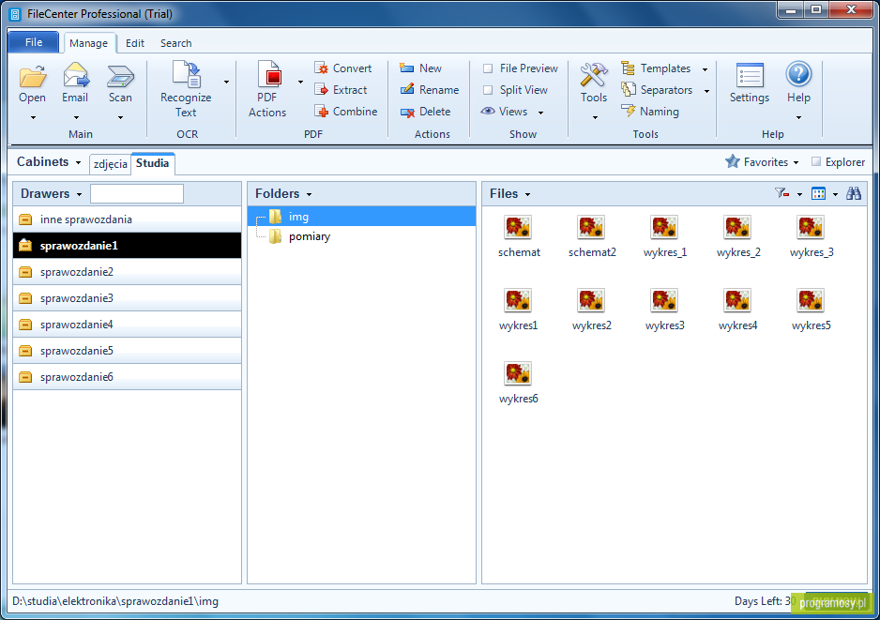Screen dimensions: 880x620
Task: Select the wykres3 image file
Action: pos(665,310)
